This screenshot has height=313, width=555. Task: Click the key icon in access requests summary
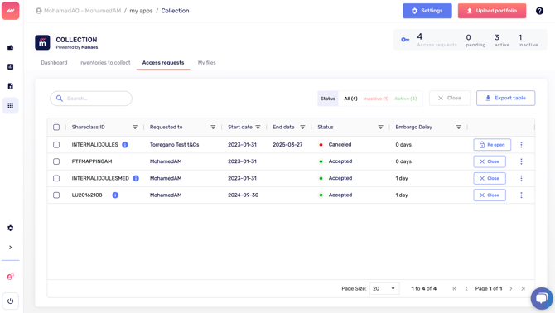pos(405,40)
